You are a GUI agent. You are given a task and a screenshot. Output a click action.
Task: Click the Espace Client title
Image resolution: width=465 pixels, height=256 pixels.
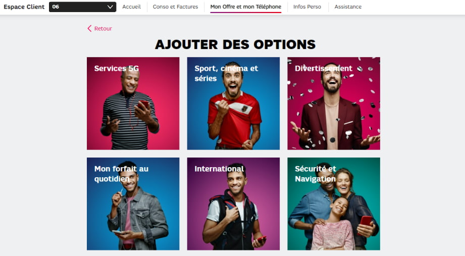(24, 7)
